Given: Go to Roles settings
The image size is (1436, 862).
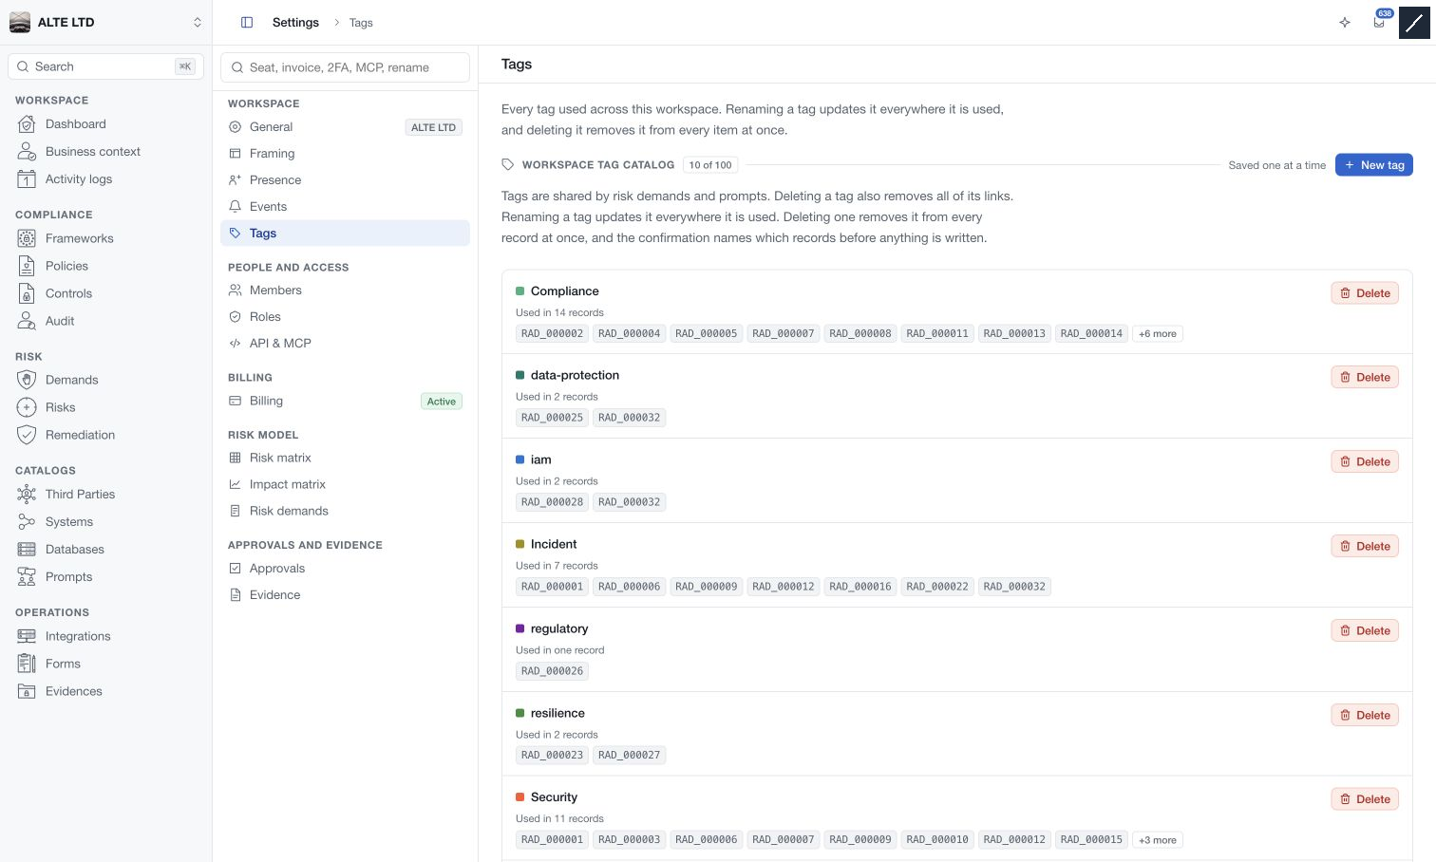Looking at the screenshot, I should [345, 317].
